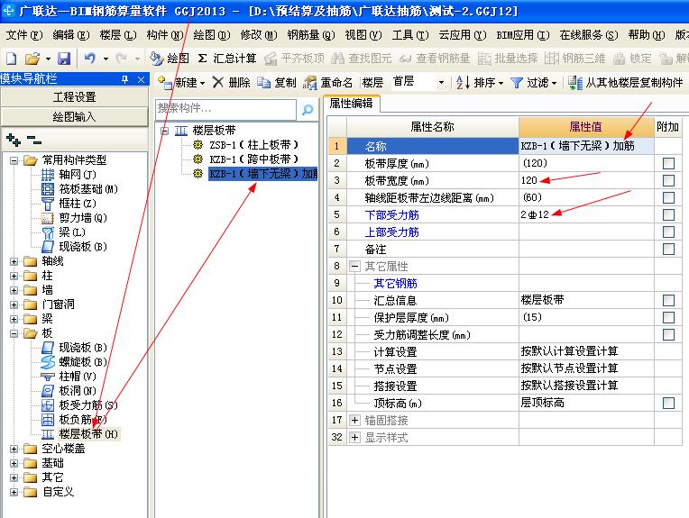This screenshot has width=689, height=518.
Task: Toggle 附加 checkbox for 保护层厚度
Action: point(668,318)
